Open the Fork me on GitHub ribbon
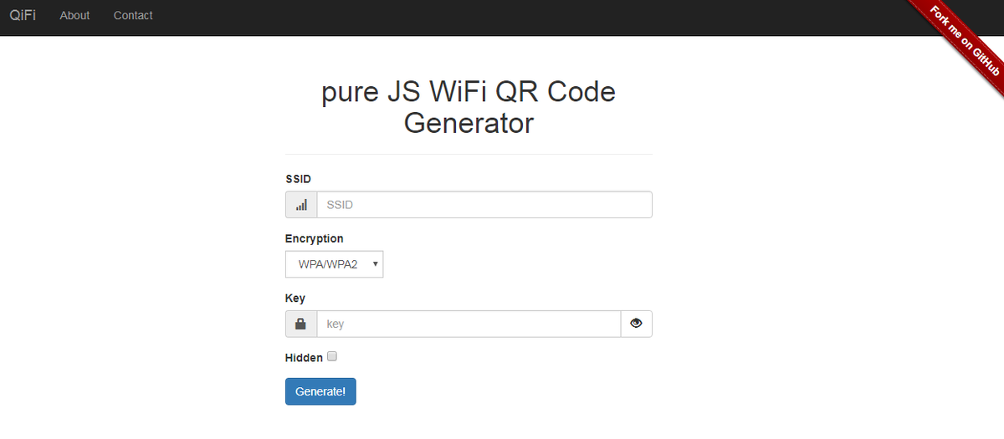Viewport: 1004px width, 439px height. coord(963,40)
